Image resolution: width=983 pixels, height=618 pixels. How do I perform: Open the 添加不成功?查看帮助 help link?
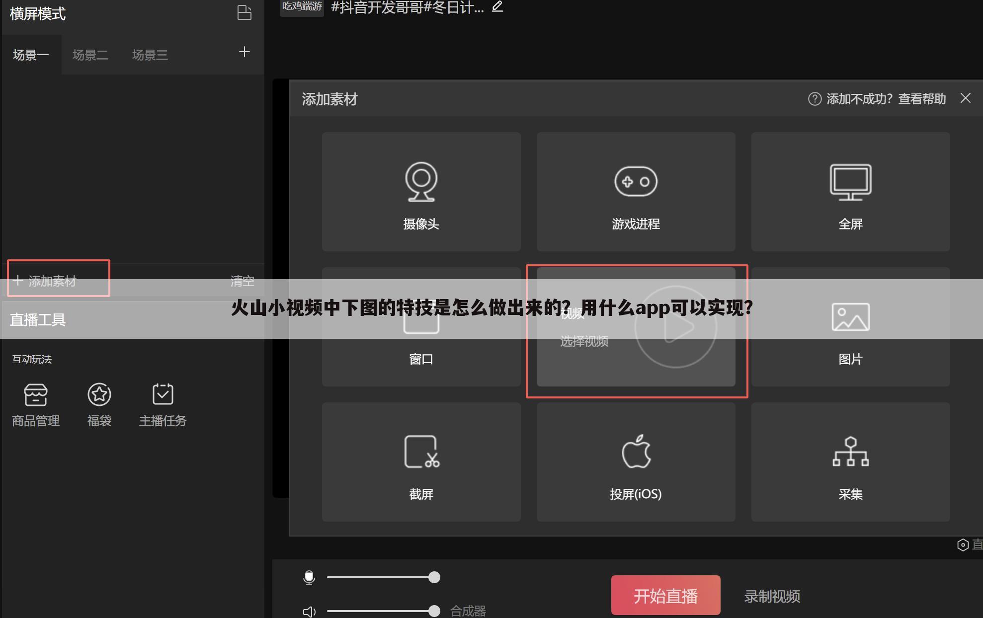coord(877,99)
